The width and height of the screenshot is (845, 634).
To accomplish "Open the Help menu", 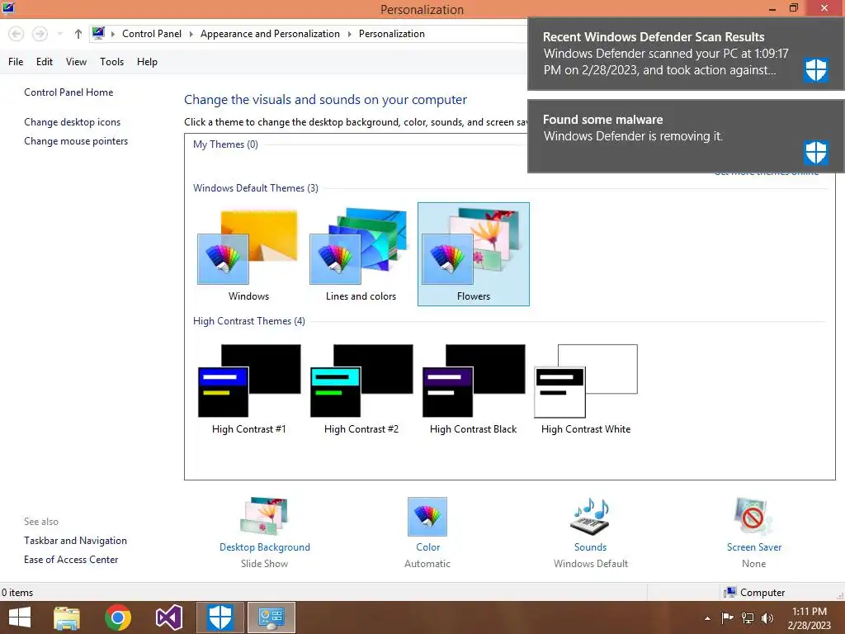I will 147,62.
